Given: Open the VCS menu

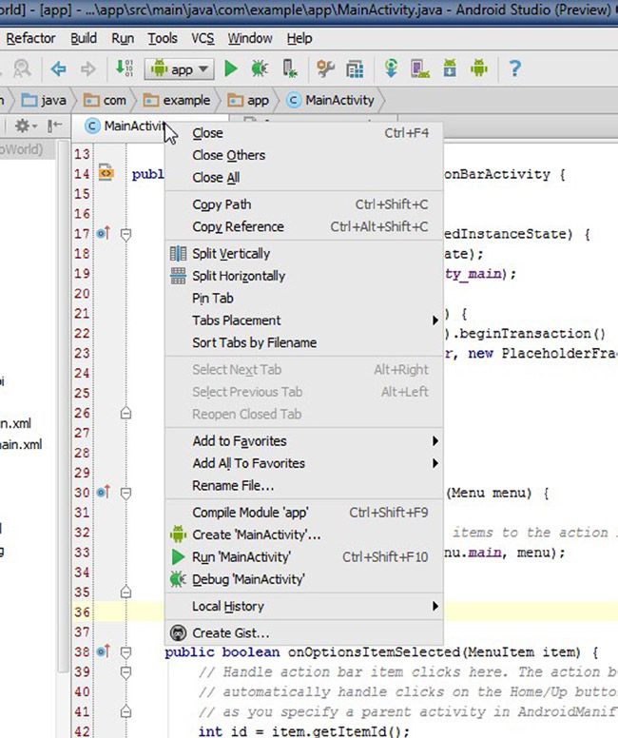Looking at the screenshot, I should coord(203,38).
